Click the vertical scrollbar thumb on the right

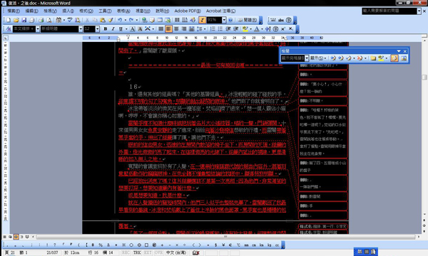(424, 78)
